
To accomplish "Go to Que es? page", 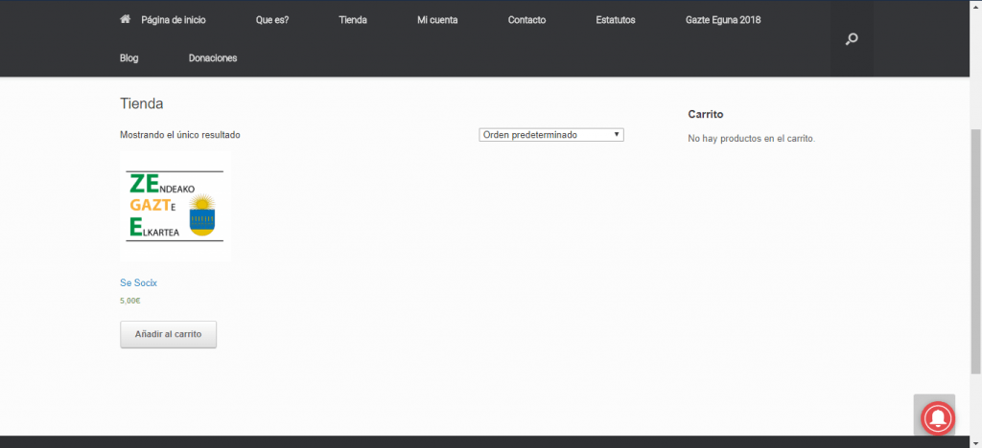I will click(x=272, y=20).
